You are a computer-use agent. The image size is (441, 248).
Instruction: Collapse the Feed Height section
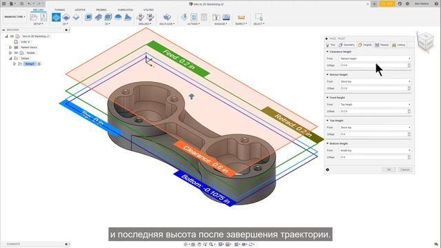(327, 98)
